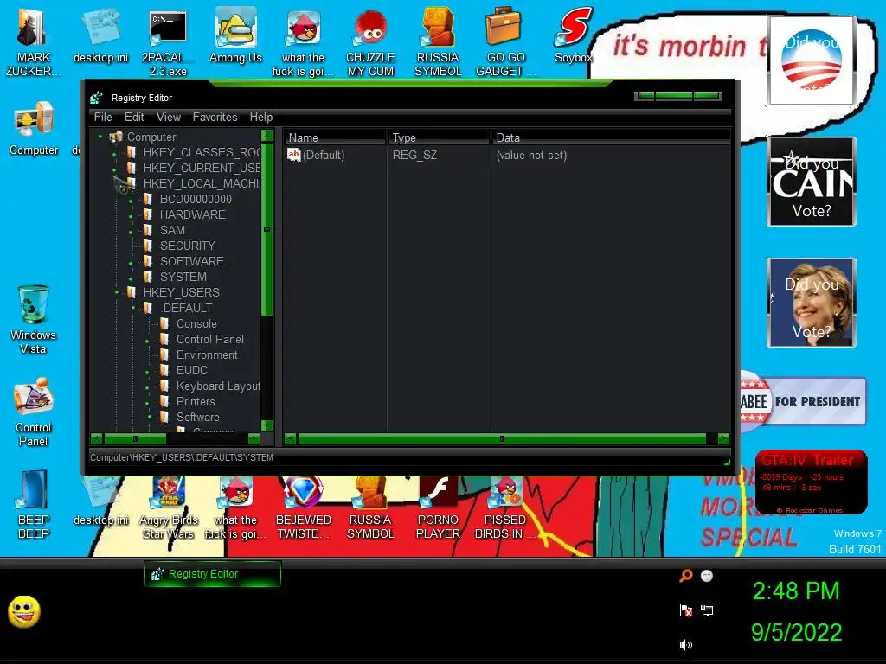Open the View menu
Viewport: 886px width, 664px height.
169,117
